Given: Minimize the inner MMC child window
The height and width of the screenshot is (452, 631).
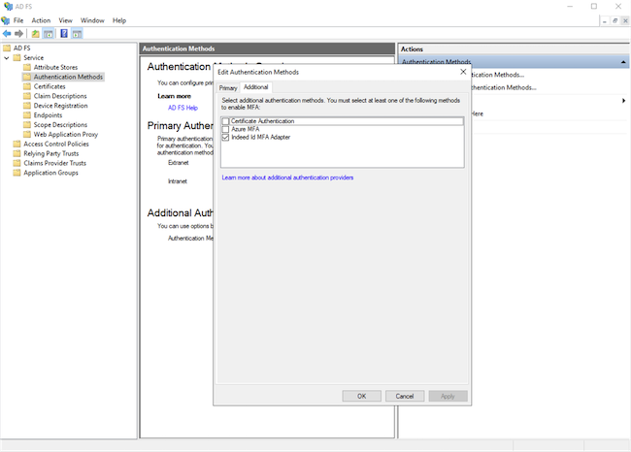Looking at the screenshot, I should coord(605,21).
